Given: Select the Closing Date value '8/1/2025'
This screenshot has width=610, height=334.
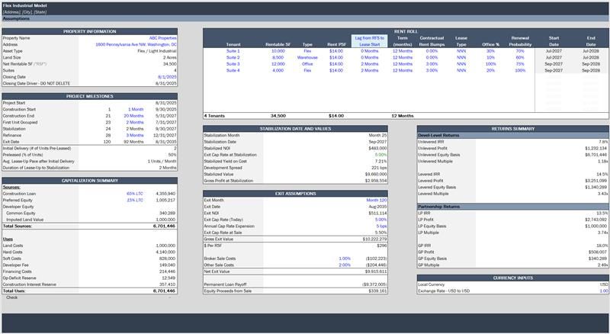Looking at the screenshot, I should 167,77.
